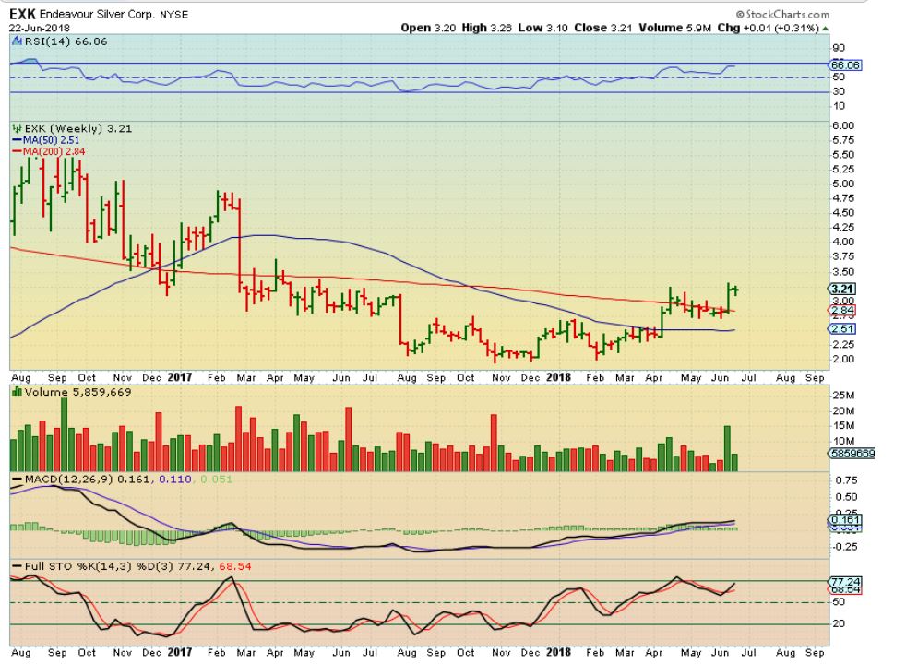Click the 0.75 MACD axis label

click(x=846, y=480)
